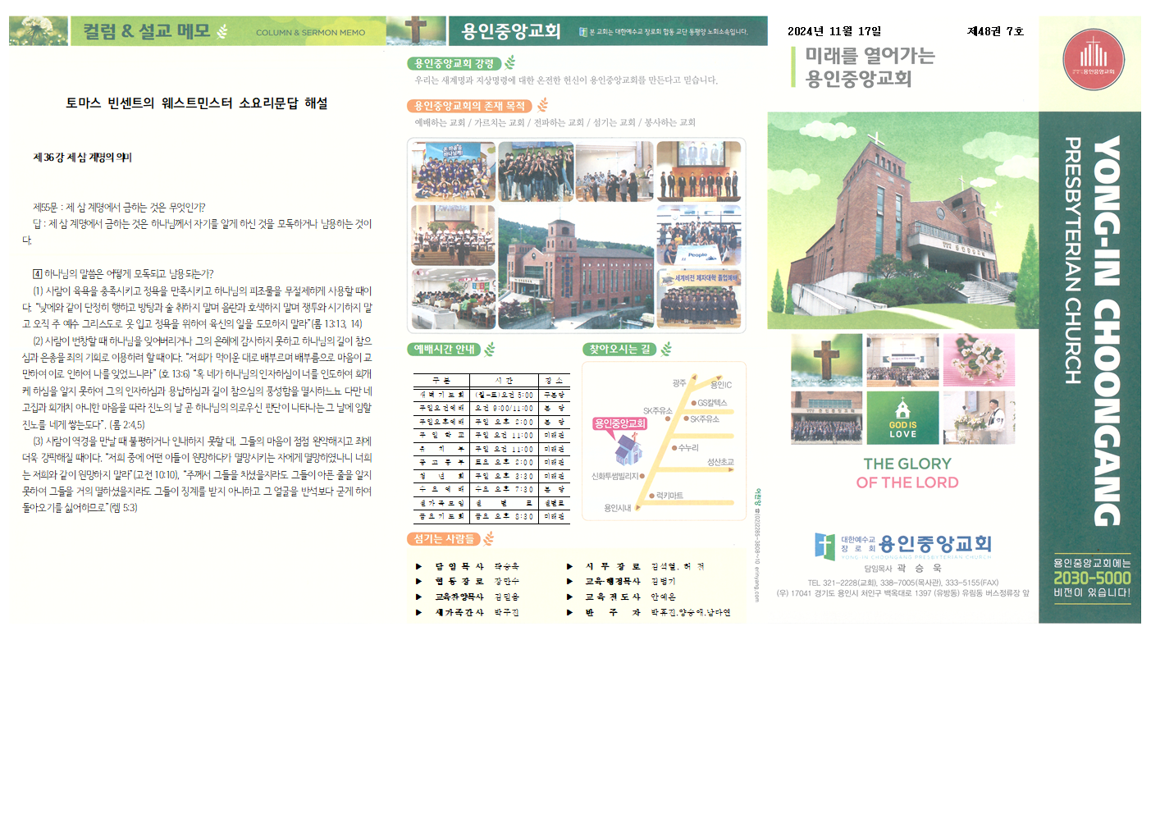Select the orange 용인중앙교회의 존재 목적 label
This screenshot has width=1151, height=814.
(469, 106)
